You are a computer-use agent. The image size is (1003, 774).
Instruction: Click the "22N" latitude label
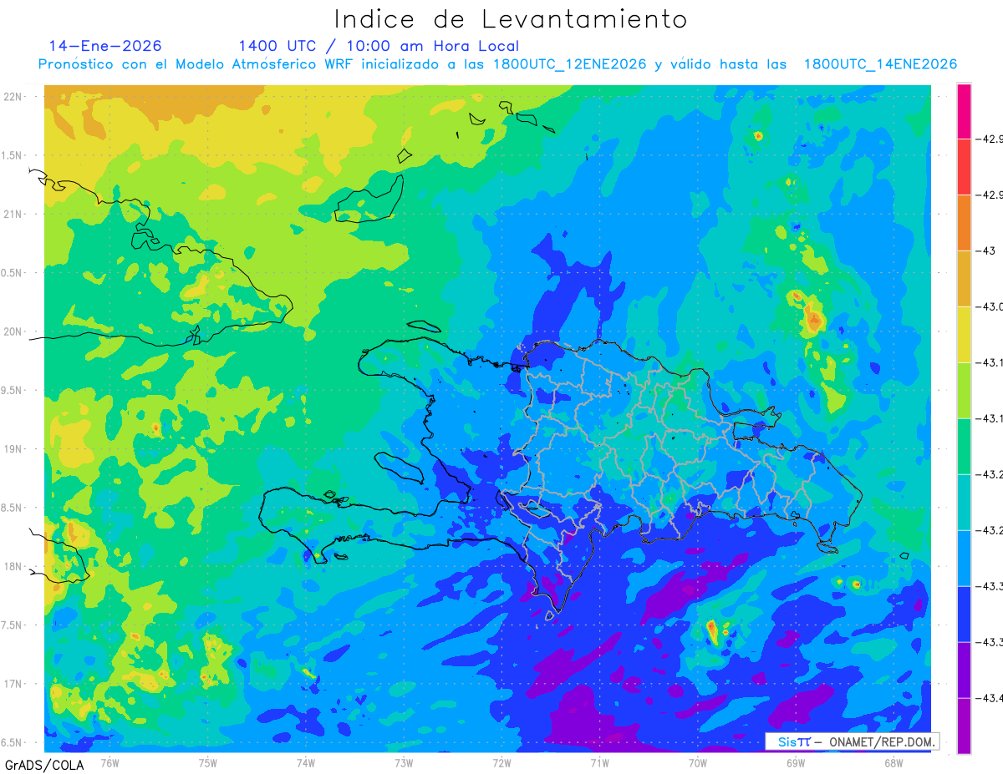[14, 97]
